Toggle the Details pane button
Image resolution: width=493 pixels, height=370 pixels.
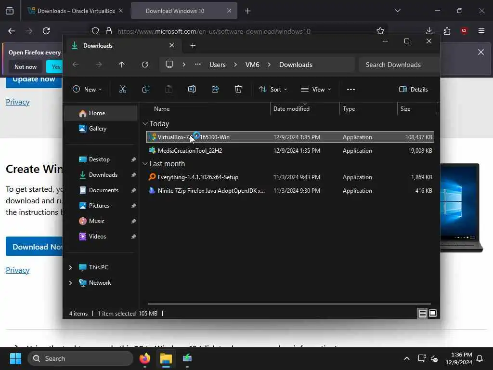(x=413, y=89)
